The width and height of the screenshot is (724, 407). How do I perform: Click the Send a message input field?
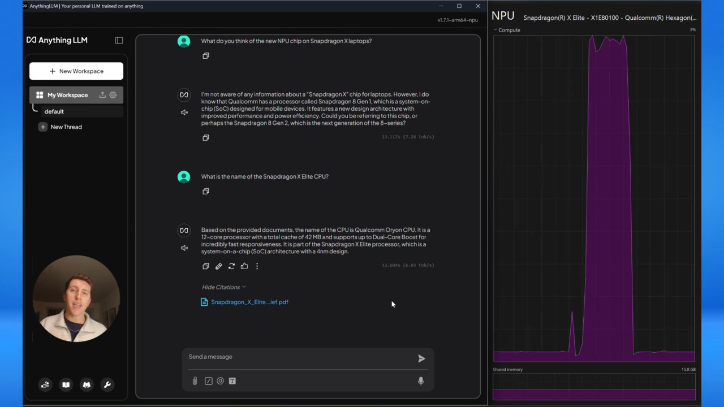[x=300, y=357]
